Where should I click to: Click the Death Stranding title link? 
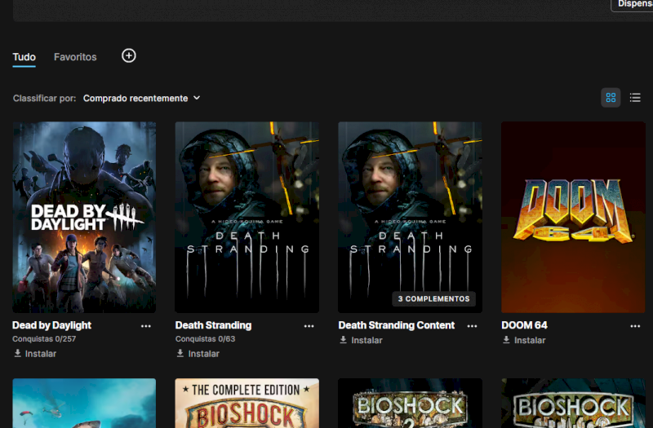pyautogui.click(x=213, y=325)
